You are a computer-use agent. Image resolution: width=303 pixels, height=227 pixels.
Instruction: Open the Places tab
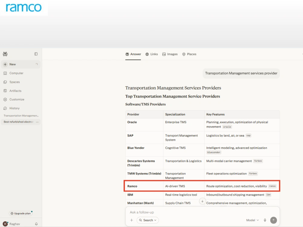pos(189,54)
